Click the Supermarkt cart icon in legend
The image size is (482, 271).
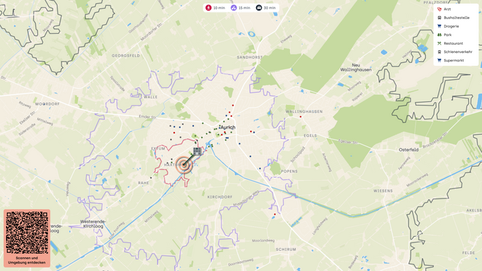click(x=439, y=60)
